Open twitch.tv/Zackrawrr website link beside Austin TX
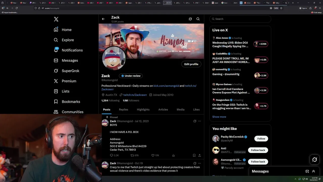The image size is (323, 182). pos(135,95)
